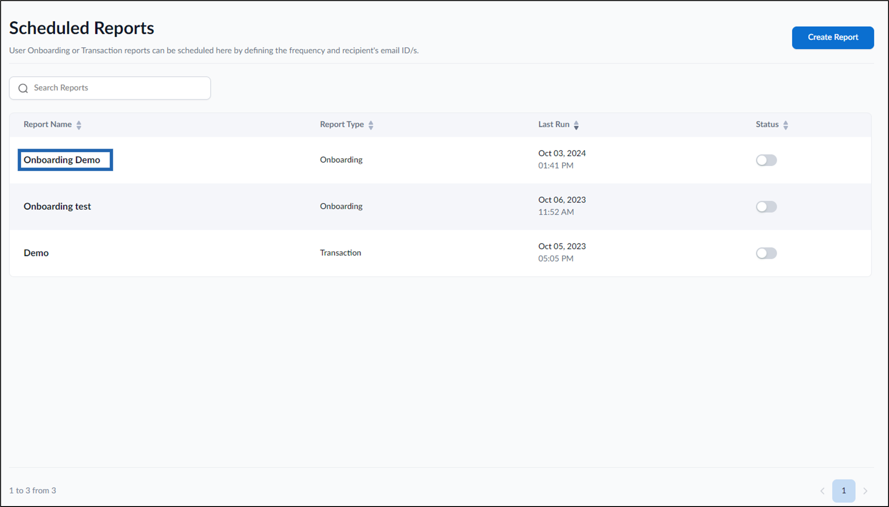This screenshot has height=507, width=889.
Task: Click the Status column header
Action: coord(767,124)
